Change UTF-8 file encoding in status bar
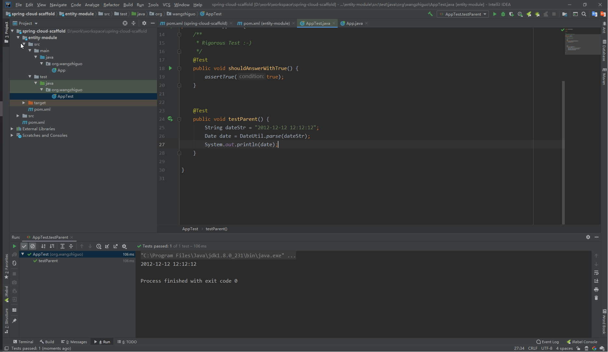 pyautogui.click(x=547, y=348)
